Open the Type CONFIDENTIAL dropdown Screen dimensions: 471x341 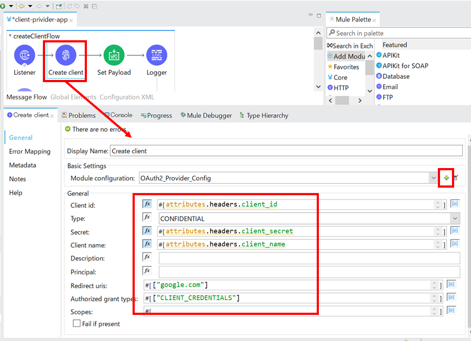(455, 218)
